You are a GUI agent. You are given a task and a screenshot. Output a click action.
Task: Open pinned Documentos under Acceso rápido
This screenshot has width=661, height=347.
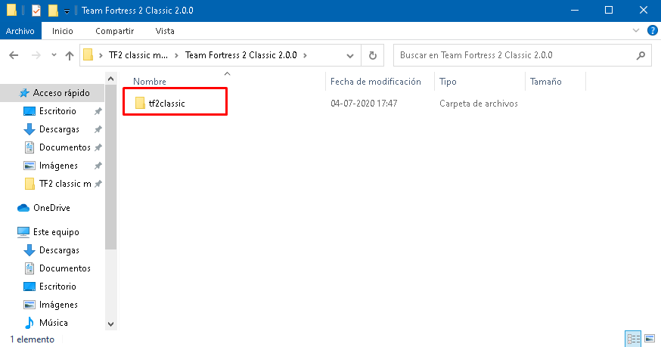click(x=64, y=147)
